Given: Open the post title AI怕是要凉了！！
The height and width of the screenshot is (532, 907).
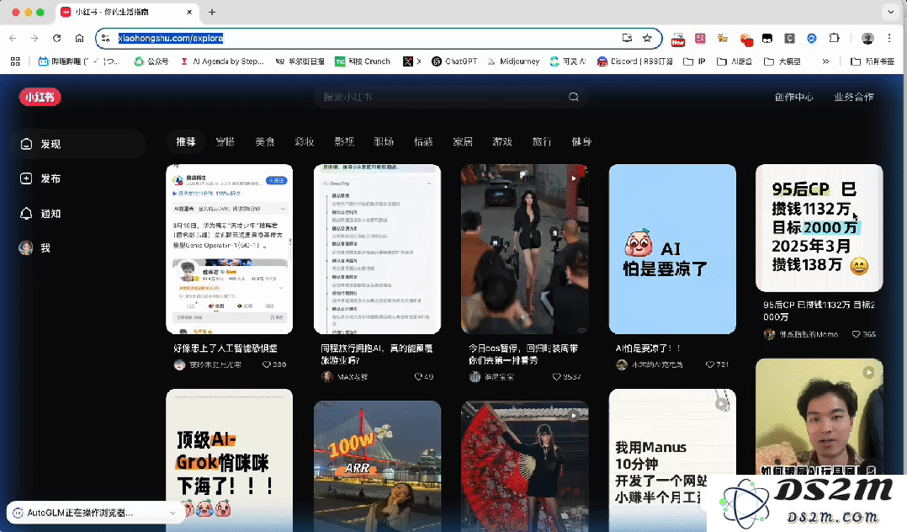Looking at the screenshot, I should point(649,348).
